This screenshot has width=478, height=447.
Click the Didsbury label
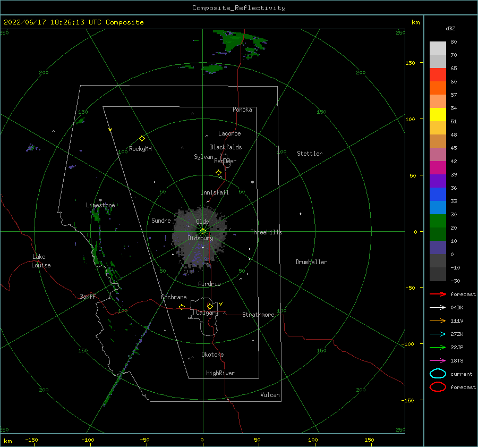click(x=201, y=238)
